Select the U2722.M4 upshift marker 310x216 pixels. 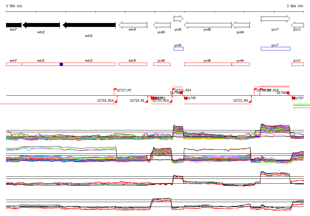coord(250,101)
